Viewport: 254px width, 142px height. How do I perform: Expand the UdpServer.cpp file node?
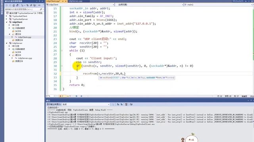[x=12, y=58]
